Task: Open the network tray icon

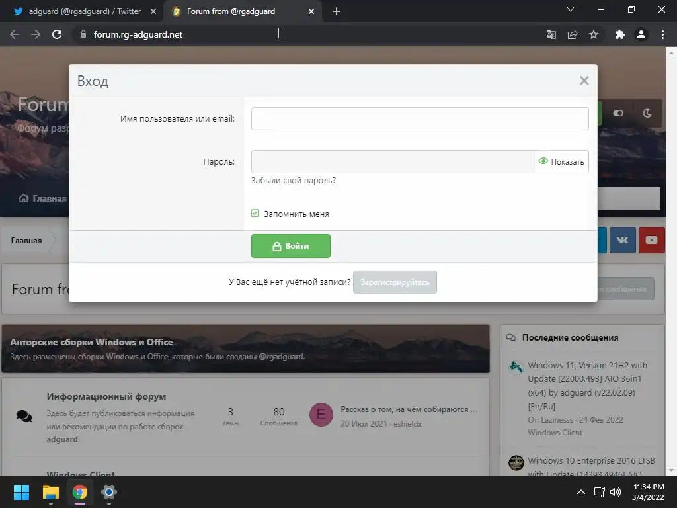Action: [x=599, y=492]
